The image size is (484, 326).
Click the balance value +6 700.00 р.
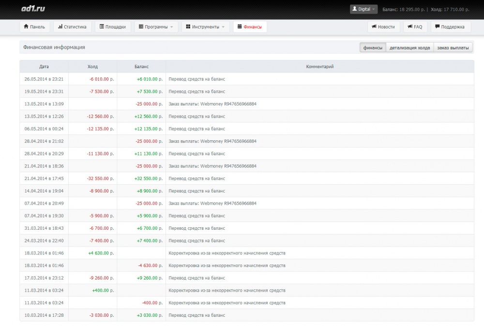[150, 228]
